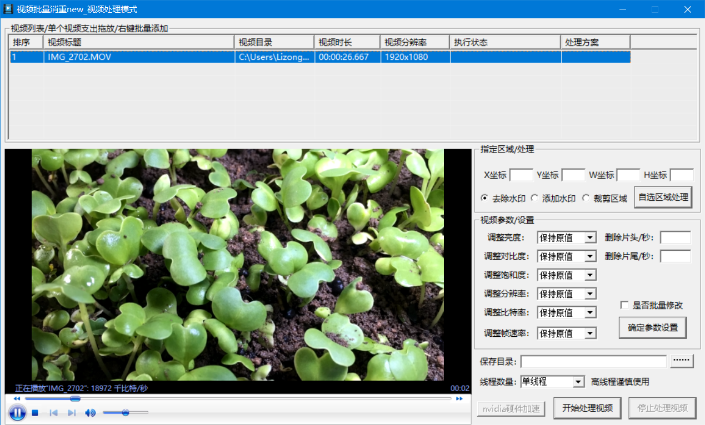The image size is (705, 425).
Task: Click the 执行状态 column header
Action: (x=506, y=42)
